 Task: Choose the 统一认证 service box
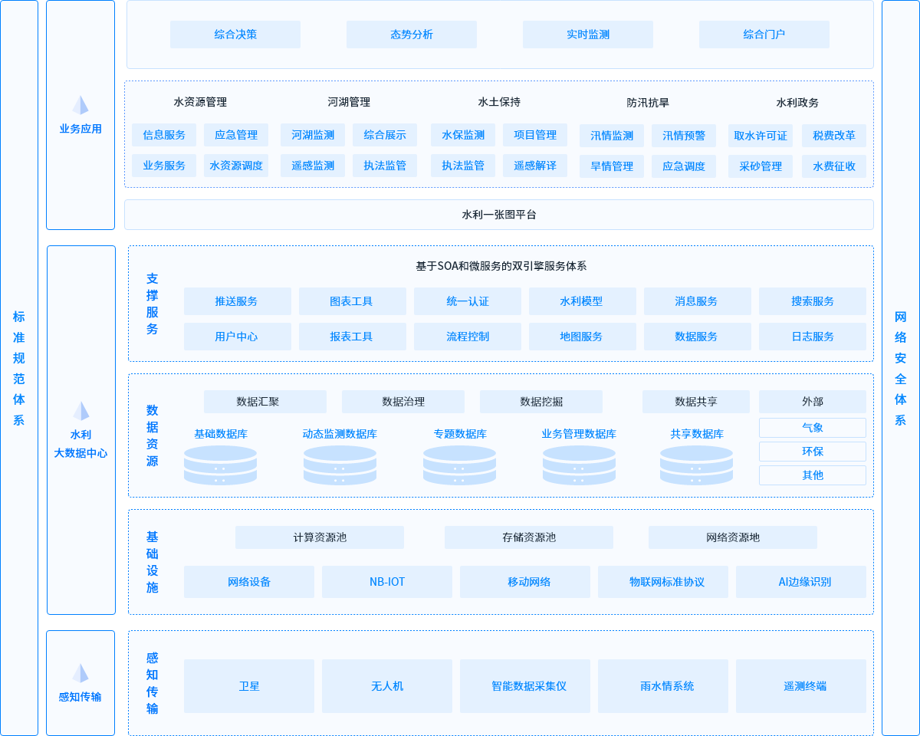pyautogui.click(x=468, y=301)
